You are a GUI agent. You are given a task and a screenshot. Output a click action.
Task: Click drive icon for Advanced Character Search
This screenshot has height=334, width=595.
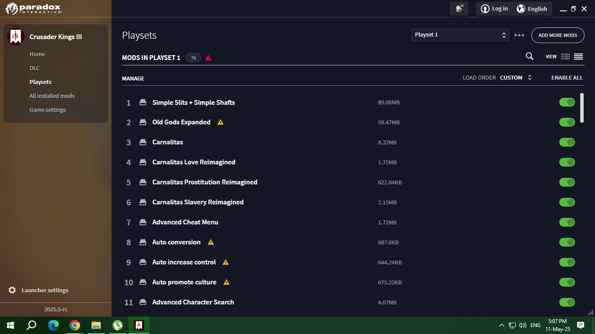point(142,303)
